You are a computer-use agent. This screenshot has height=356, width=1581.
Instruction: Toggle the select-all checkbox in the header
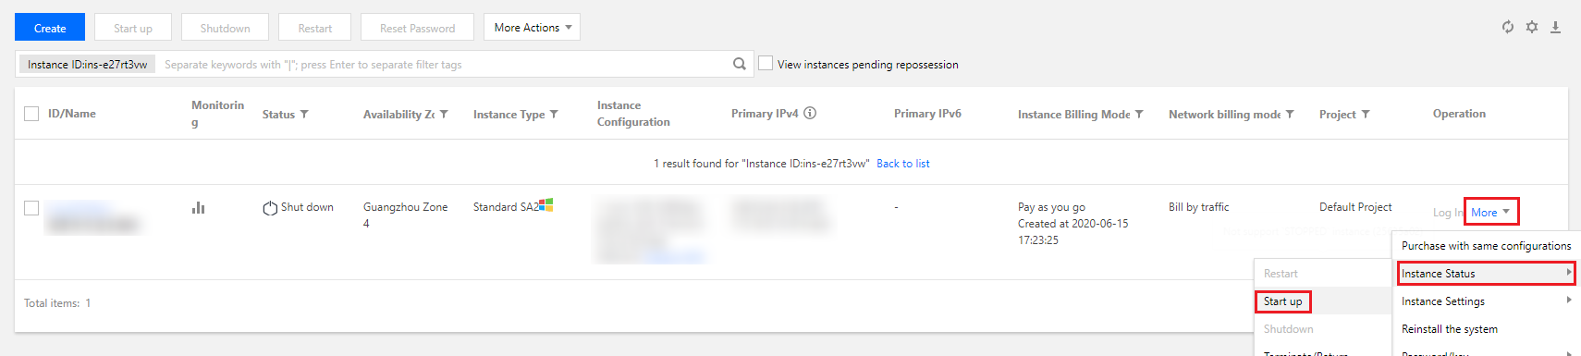(x=31, y=114)
